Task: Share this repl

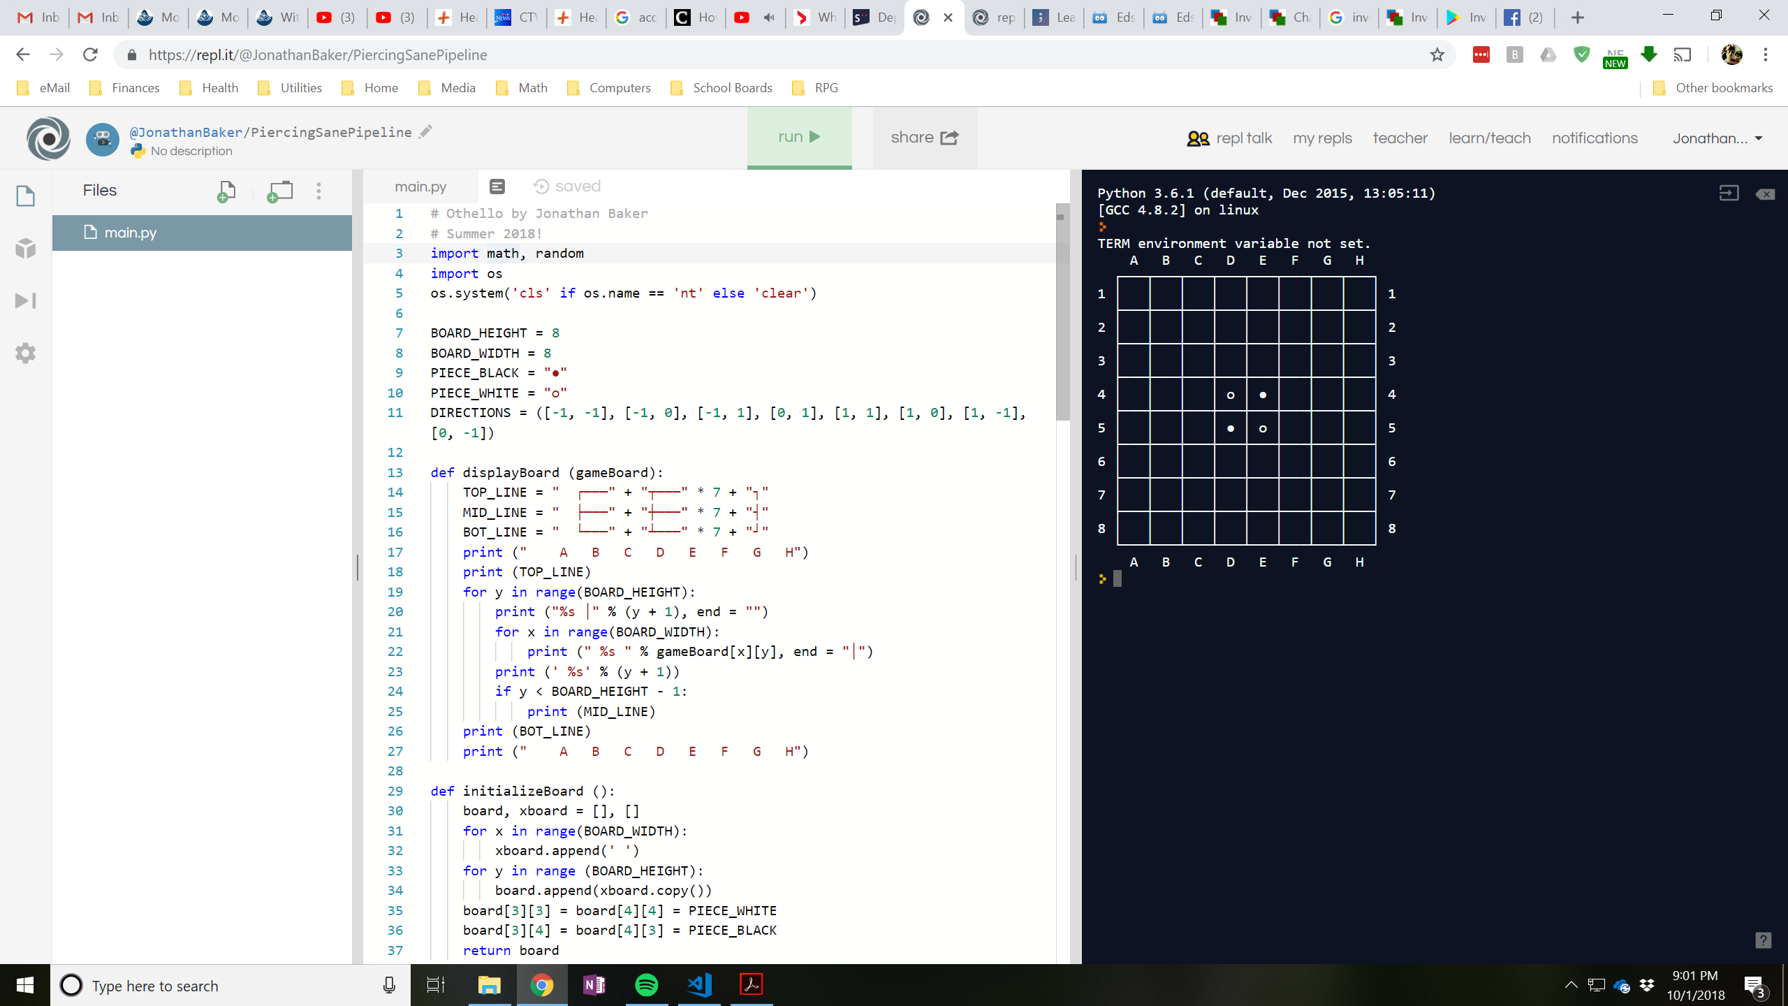Action: [x=923, y=138]
